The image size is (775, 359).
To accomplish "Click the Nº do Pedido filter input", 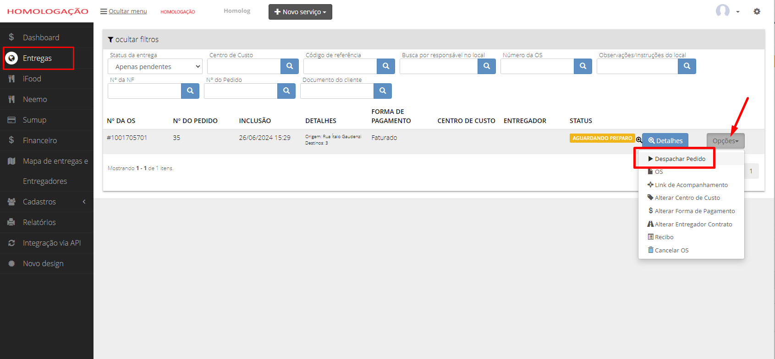I will tap(241, 91).
